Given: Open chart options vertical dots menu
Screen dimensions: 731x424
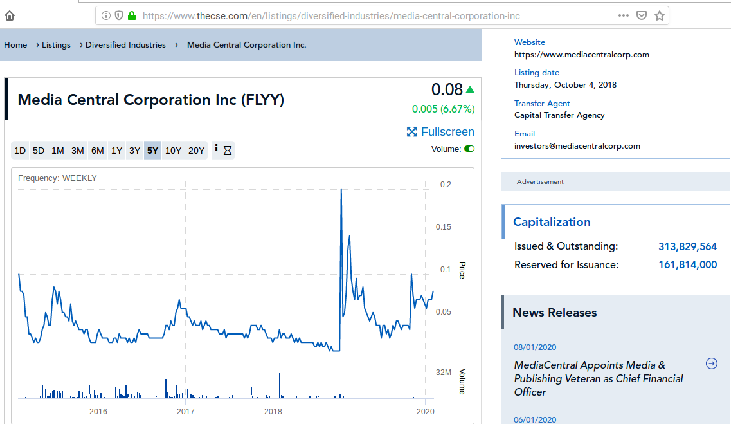Looking at the screenshot, I should click(216, 149).
